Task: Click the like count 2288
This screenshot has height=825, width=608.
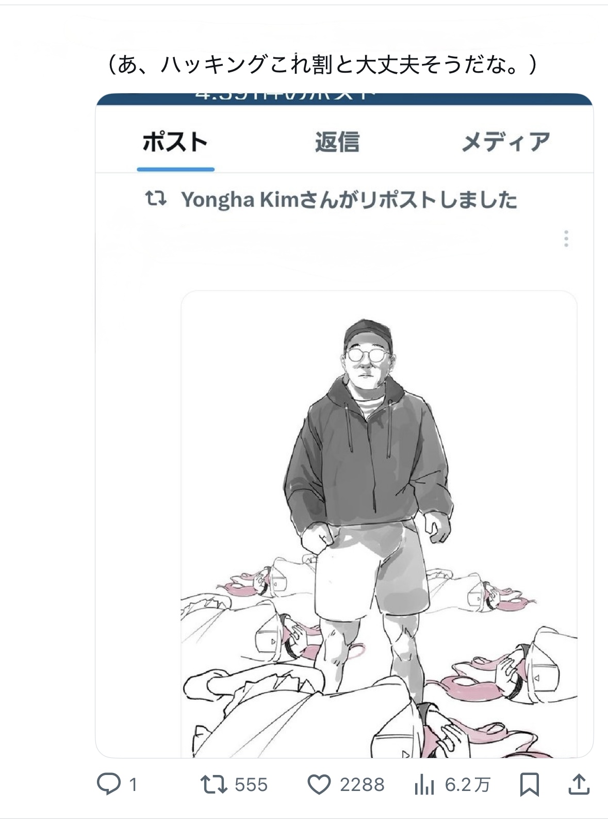Action: [x=361, y=785]
